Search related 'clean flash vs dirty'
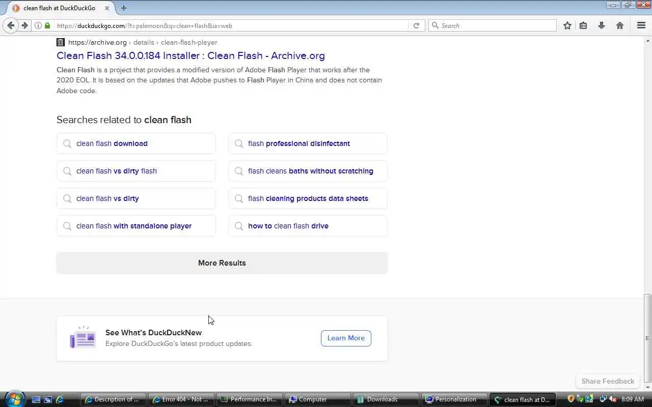This screenshot has width=652, height=407. [x=136, y=198]
